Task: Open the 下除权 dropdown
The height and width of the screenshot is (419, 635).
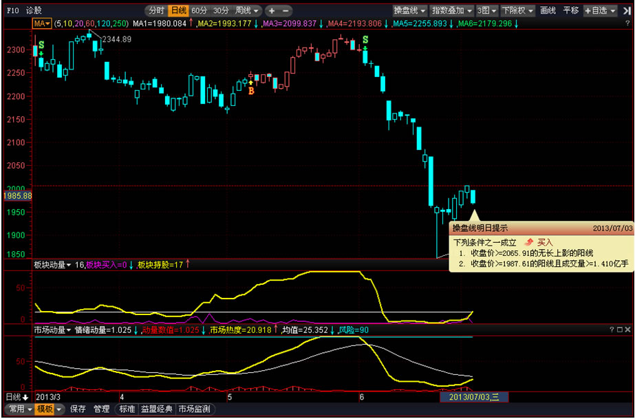Action: [x=517, y=11]
